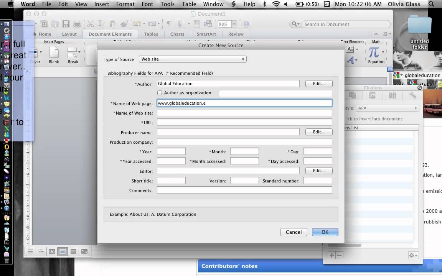Click the Wi-Fi icon in menu bar

[276, 4]
